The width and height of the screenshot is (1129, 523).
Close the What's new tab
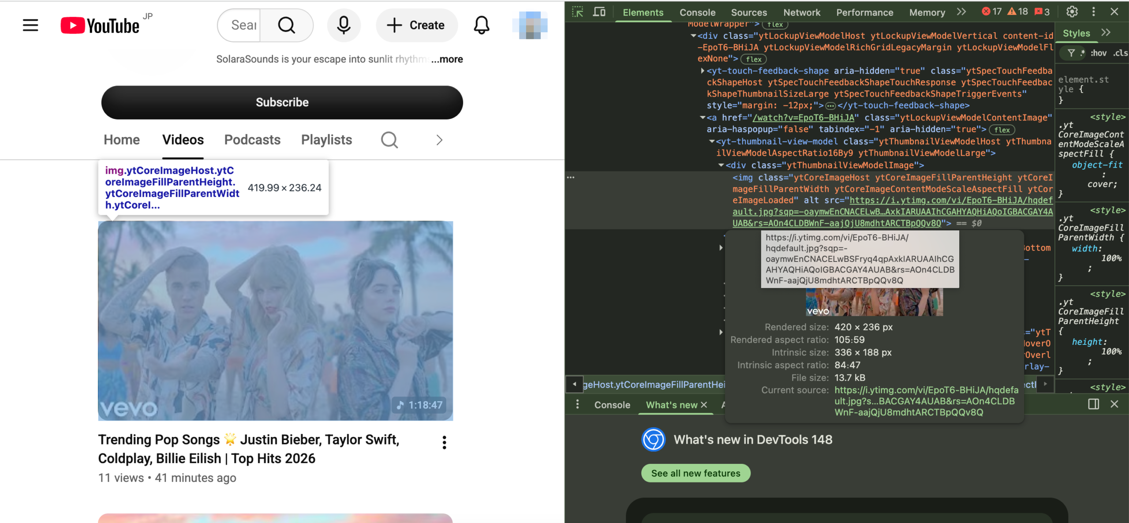(x=704, y=404)
